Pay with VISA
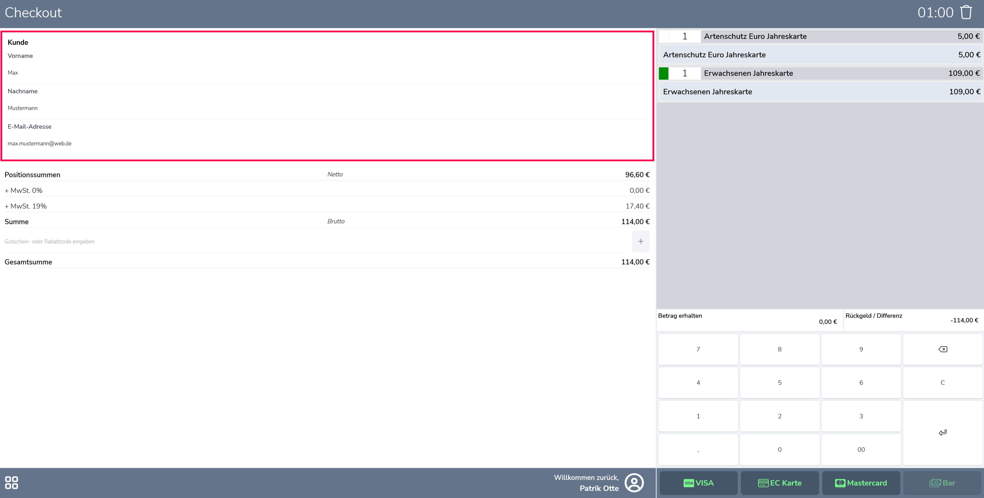 point(698,483)
